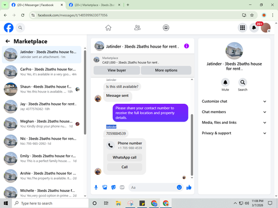The height and width of the screenshot is (208, 278).
Task: Go to the Home feed icon
Action: point(108,28)
